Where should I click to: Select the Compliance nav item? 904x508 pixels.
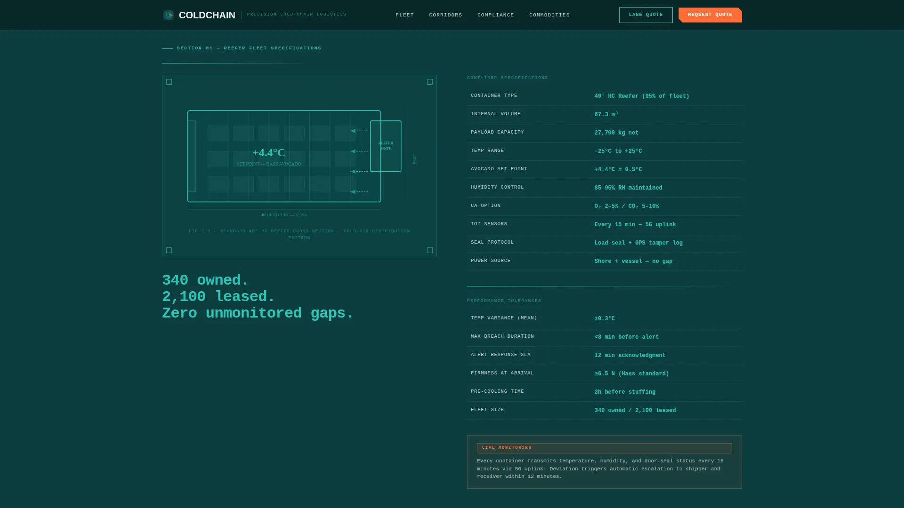pyautogui.click(x=495, y=15)
